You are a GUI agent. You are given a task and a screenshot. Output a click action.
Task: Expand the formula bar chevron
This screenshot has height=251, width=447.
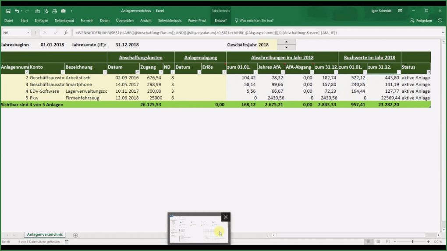click(443, 33)
